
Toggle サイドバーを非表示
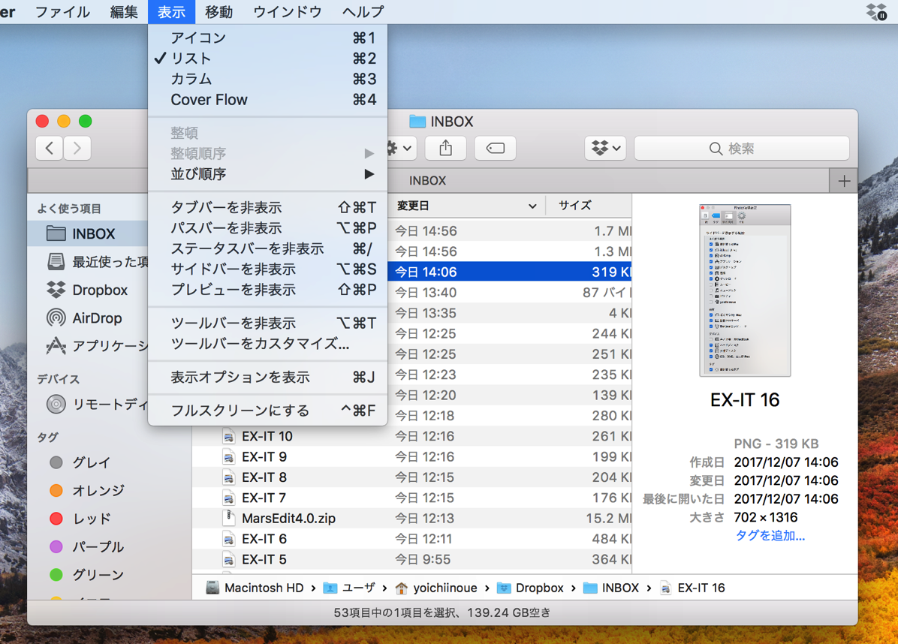[x=267, y=269]
